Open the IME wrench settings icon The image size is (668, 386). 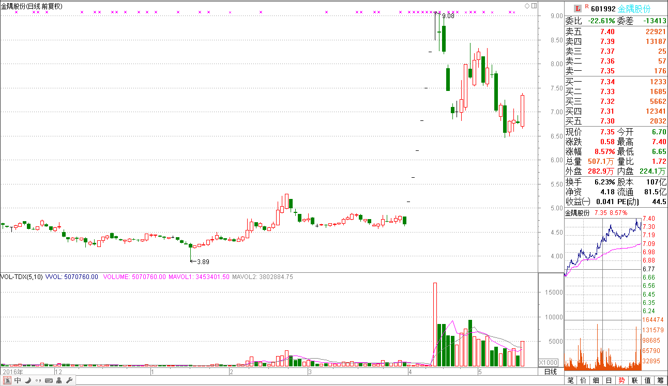[x=69, y=381]
